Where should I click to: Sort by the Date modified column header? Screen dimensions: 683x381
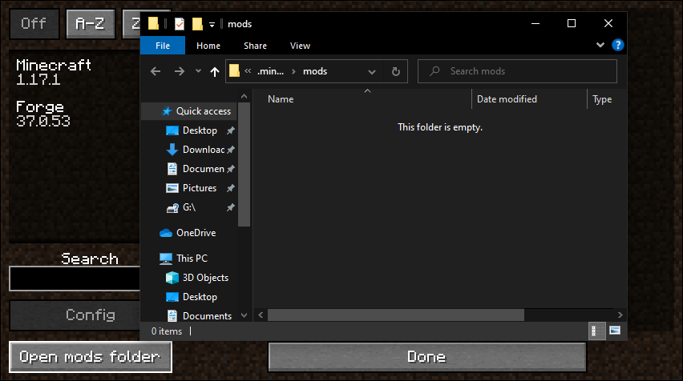[507, 99]
